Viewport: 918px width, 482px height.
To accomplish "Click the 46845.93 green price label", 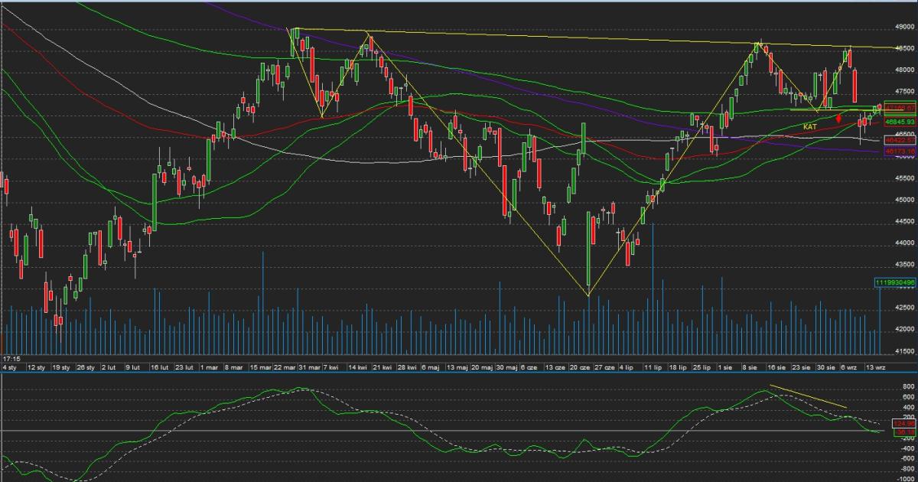I will (900, 122).
